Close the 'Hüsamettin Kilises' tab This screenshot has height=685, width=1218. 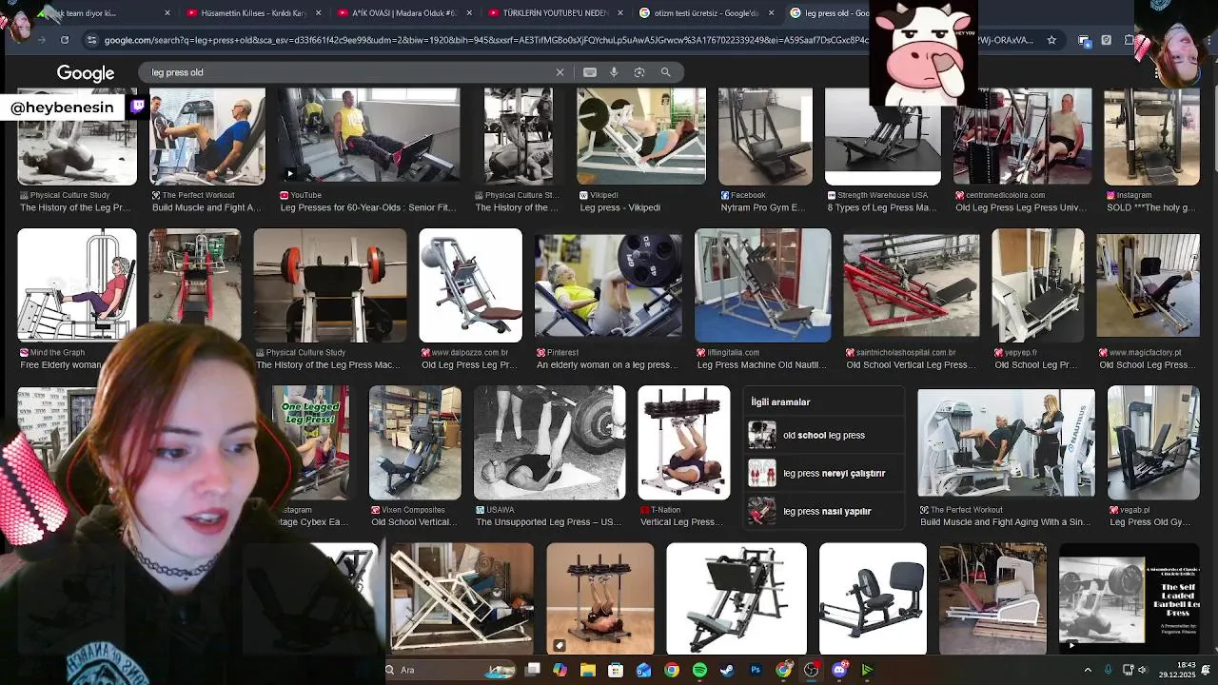(x=318, y=13)
